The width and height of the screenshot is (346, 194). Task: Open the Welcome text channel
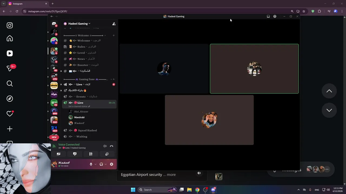89,40
